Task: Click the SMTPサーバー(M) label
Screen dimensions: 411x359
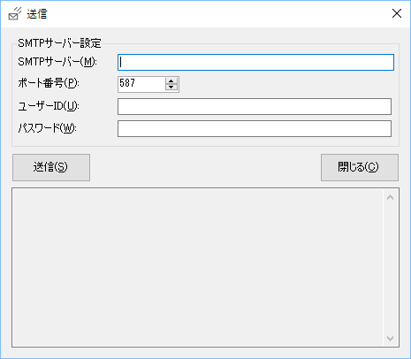Action: pos(57,62)
